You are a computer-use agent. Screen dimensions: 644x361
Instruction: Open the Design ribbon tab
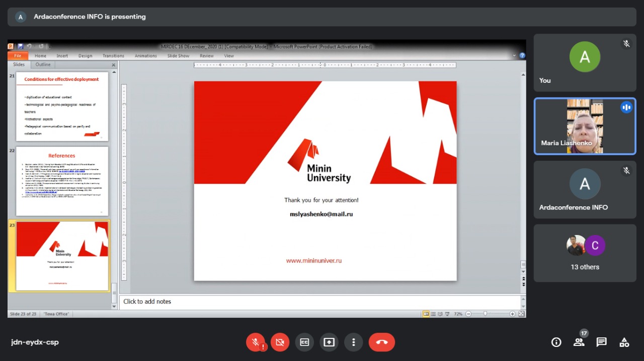coord(85,56)
